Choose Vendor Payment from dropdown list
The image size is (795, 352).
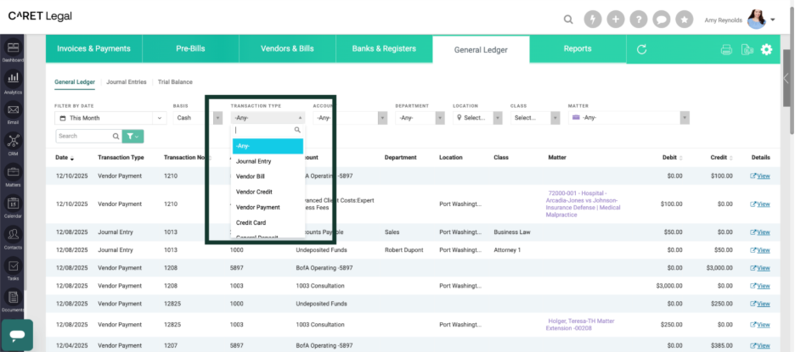268,207
